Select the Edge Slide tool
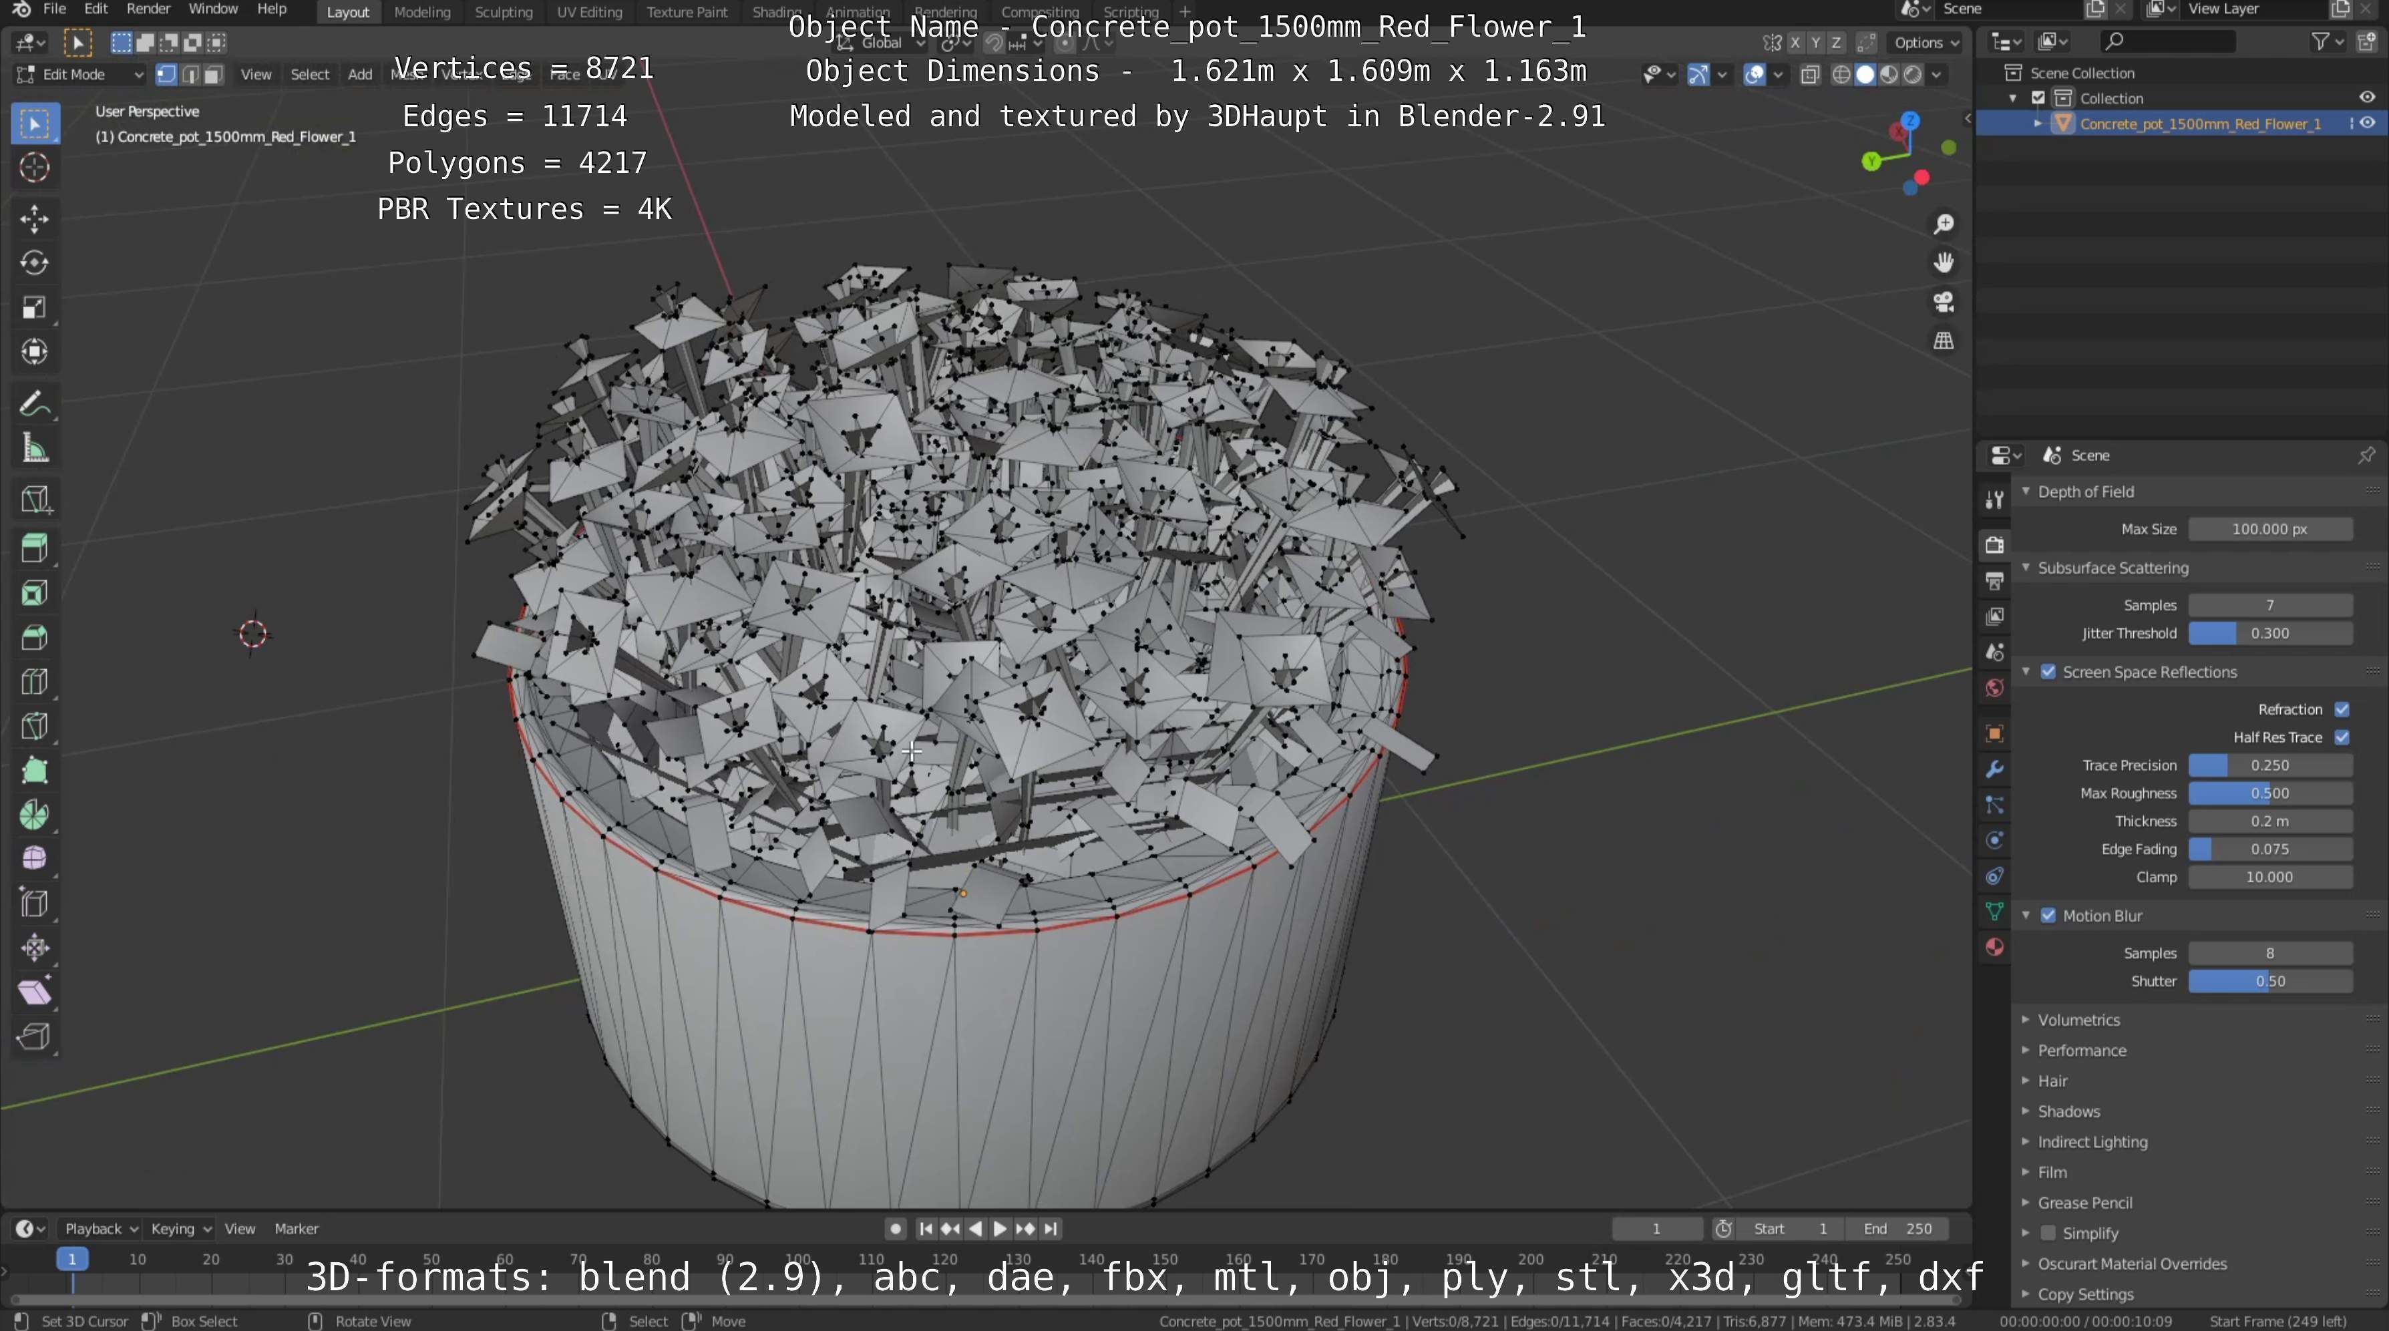Image resolution: width=2389 pixels, height=1331 pixels. 34,904
